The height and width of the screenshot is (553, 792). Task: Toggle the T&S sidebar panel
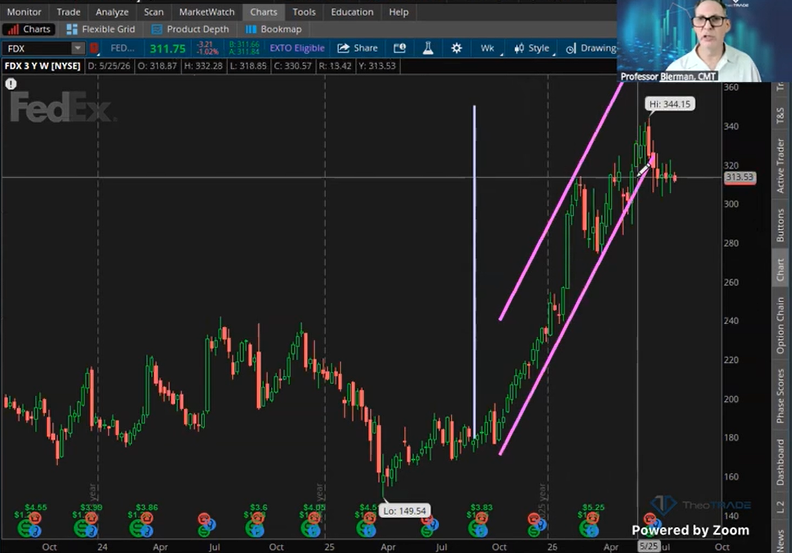tap(781, 116)
